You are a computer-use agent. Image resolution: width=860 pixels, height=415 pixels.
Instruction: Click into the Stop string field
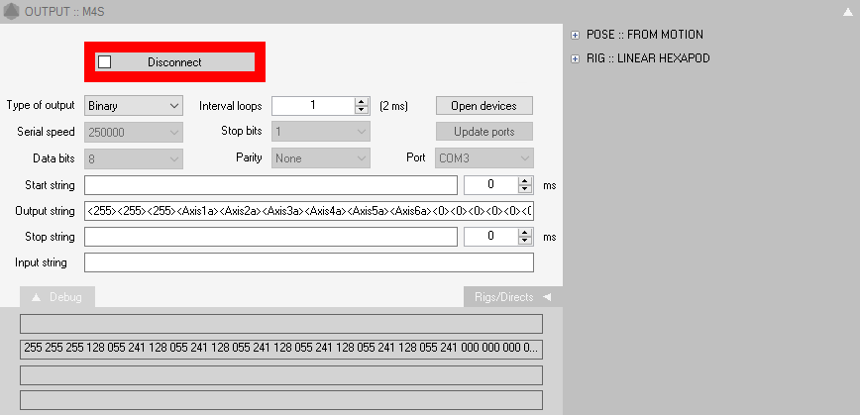(x=270, y=237)
